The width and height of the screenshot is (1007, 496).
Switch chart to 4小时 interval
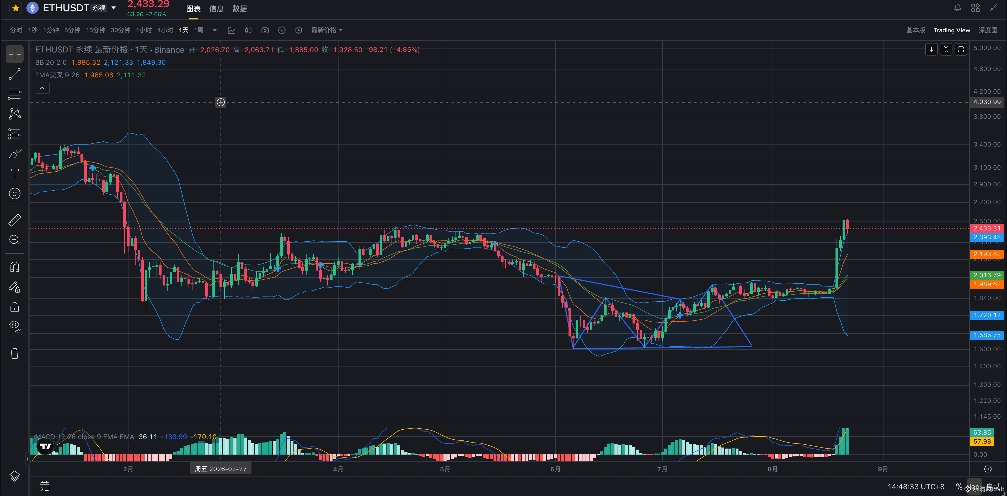pyautogui.click(x=165, y=30)
